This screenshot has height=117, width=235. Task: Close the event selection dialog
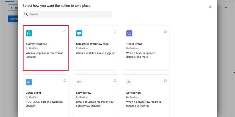click(210, 7)
